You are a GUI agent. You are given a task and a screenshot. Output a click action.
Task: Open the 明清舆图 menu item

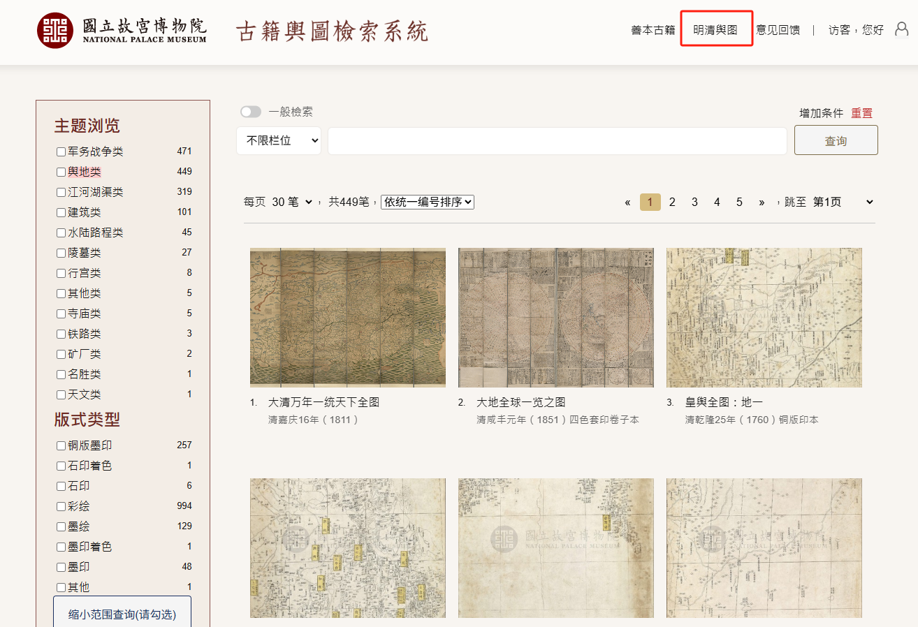coord(715,30)
